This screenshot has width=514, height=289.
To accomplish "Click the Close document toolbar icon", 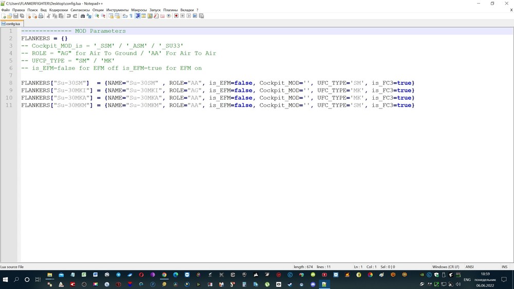I will click(x=28, y=16).
